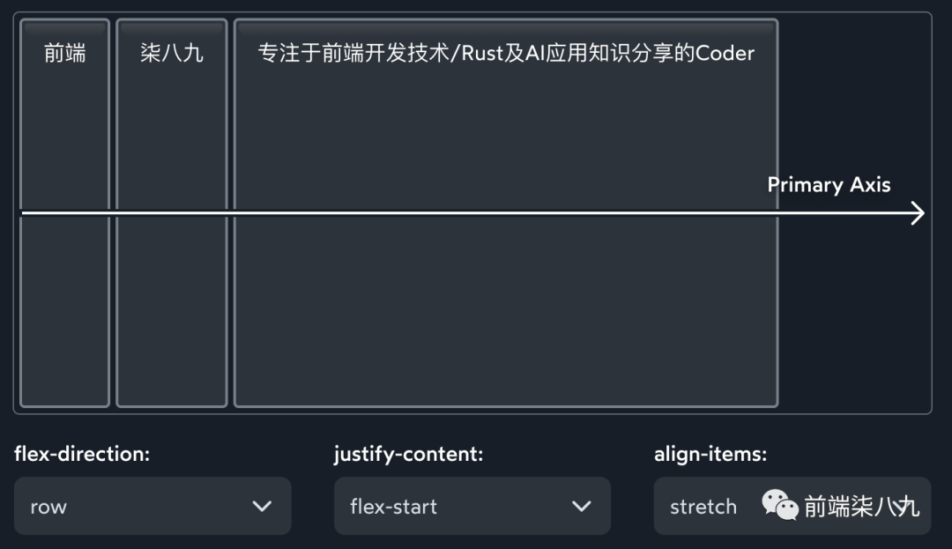Click the align-items label

click(710, 455)
